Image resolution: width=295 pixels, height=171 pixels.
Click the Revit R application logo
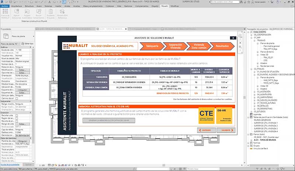2,2
